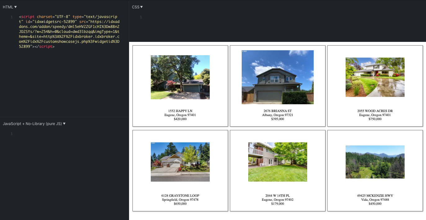The image size is (426, 220).
Task: Open the 49425 McKenzie Hwy forest photo
Action: click(x=375, y=162)
